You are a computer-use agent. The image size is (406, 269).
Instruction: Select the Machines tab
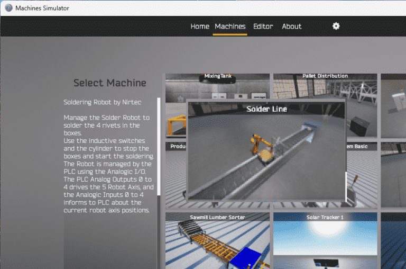230,26
